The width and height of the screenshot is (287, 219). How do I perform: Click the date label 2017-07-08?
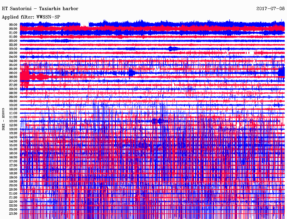[x=270, y=8]
